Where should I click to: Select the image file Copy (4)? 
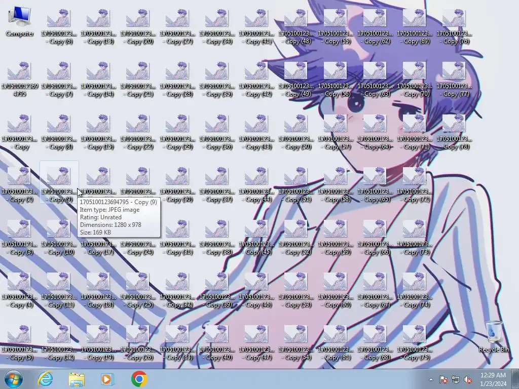[x=20, y=290]
